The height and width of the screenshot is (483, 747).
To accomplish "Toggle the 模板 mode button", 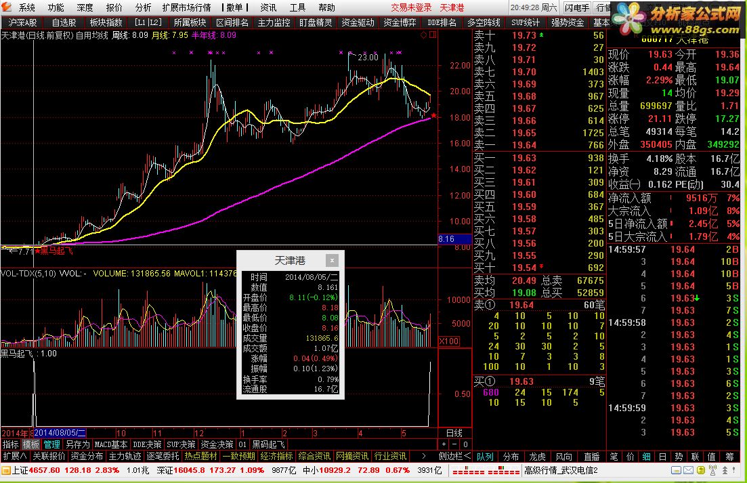I will (x=31, y=444).
